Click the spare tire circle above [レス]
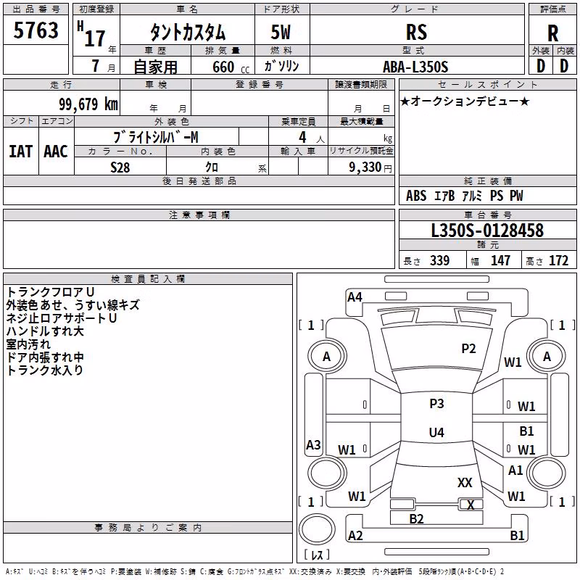The width and height of the screenshot is (580, 580). tap(317, 529)
